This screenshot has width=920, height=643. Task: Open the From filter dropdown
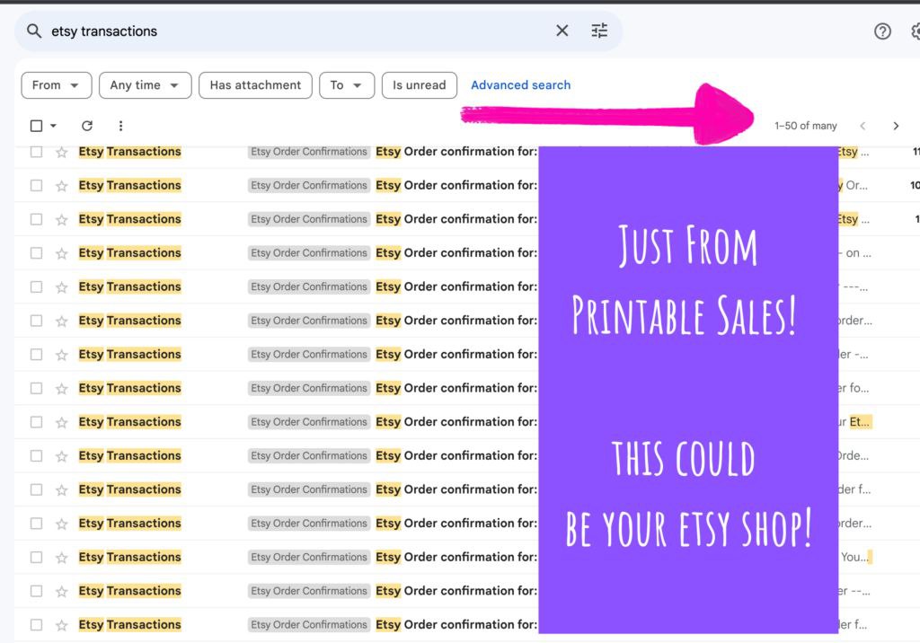[x=56, y=85]
